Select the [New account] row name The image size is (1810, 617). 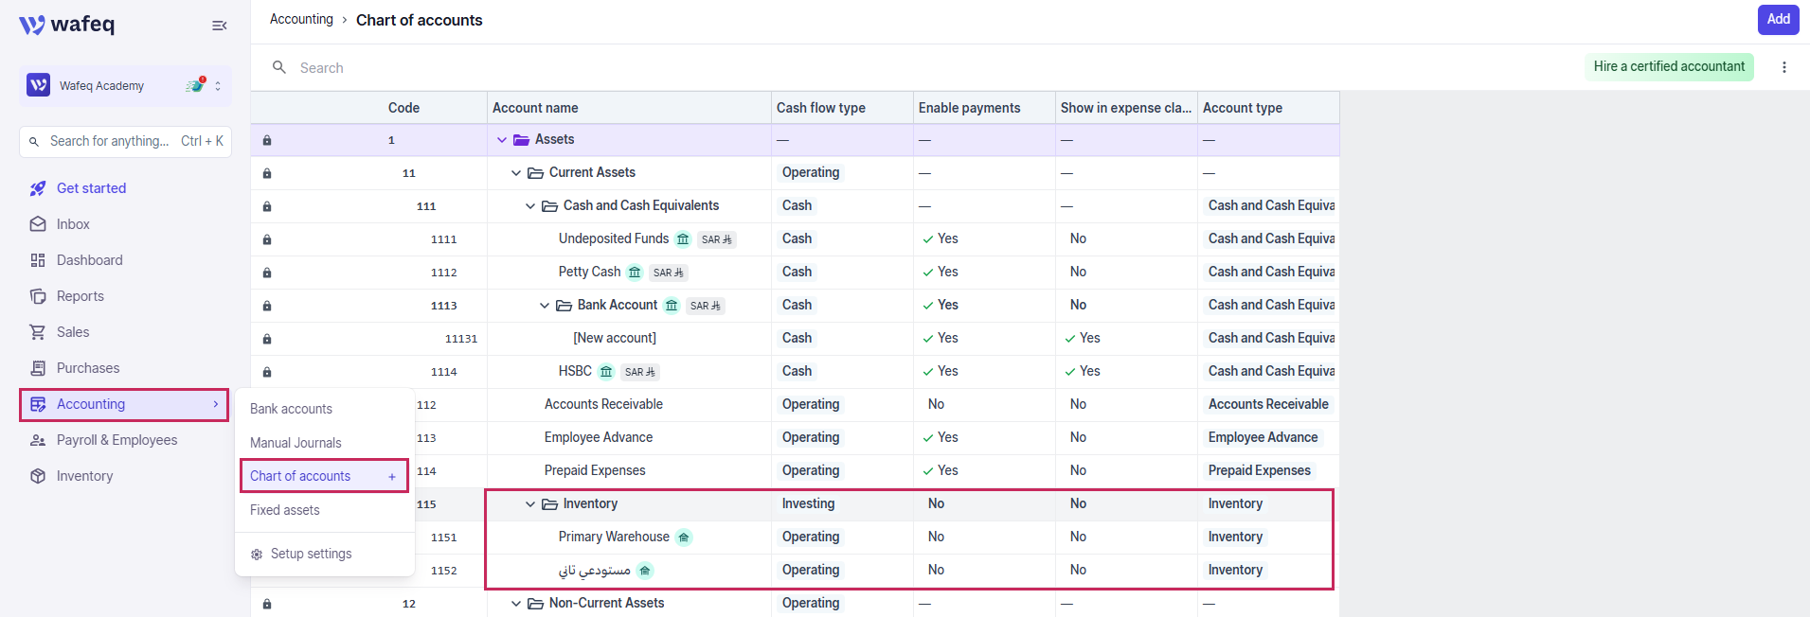(x=615, y=338)
